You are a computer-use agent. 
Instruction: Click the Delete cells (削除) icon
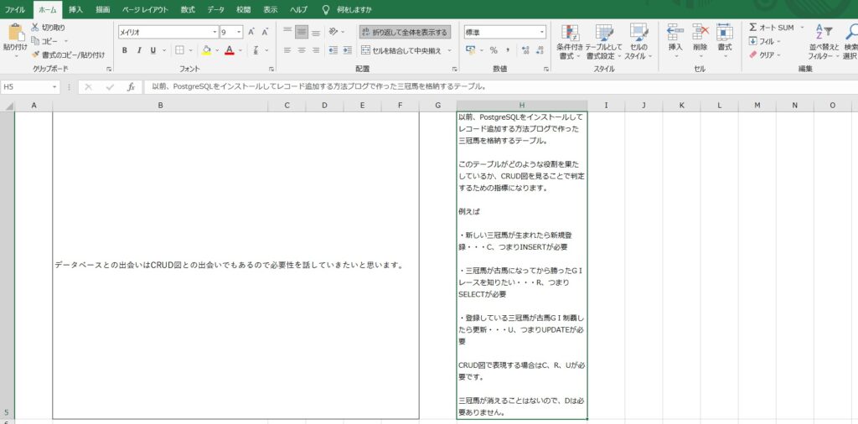click(700, 33)
